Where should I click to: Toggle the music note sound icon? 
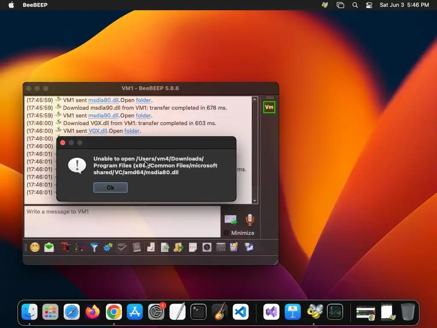point(151,247)
